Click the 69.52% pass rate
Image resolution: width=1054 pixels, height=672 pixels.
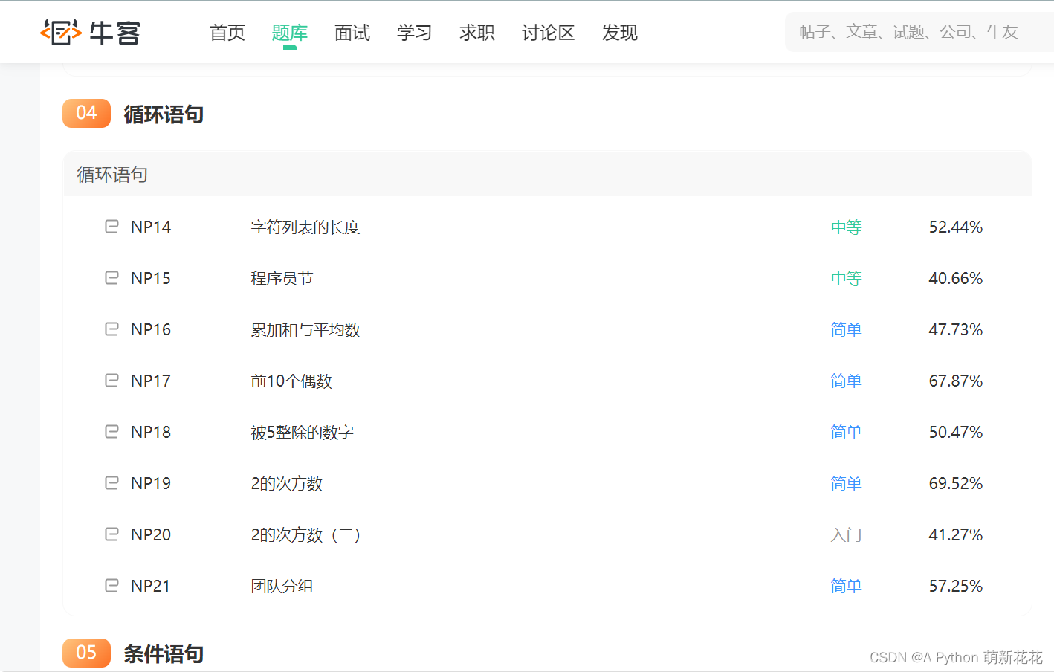point(956,483)
